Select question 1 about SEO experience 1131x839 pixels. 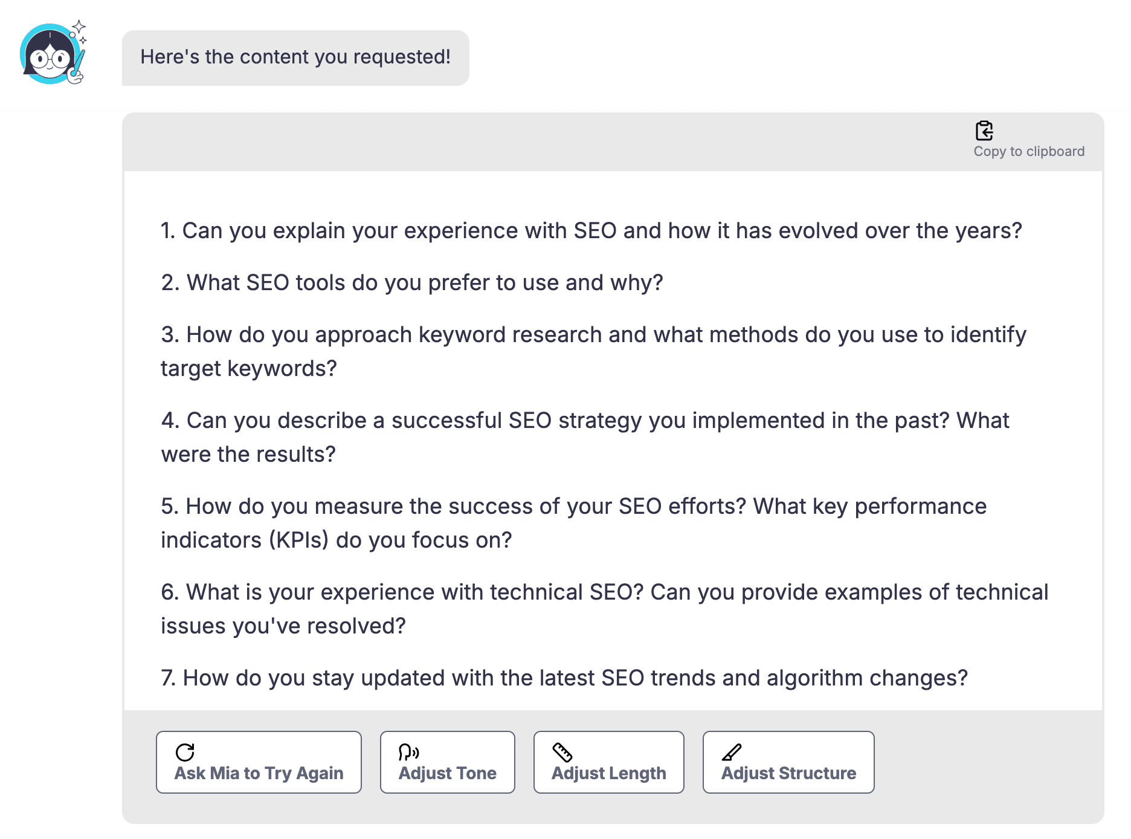click(x=591, y=230)
